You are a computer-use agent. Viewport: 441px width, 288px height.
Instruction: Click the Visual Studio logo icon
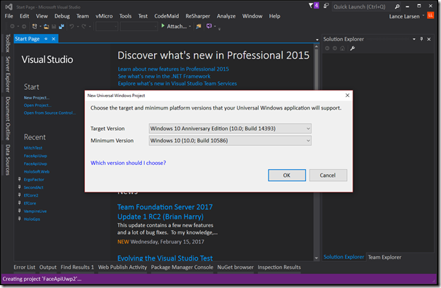(x=9, y=7)
